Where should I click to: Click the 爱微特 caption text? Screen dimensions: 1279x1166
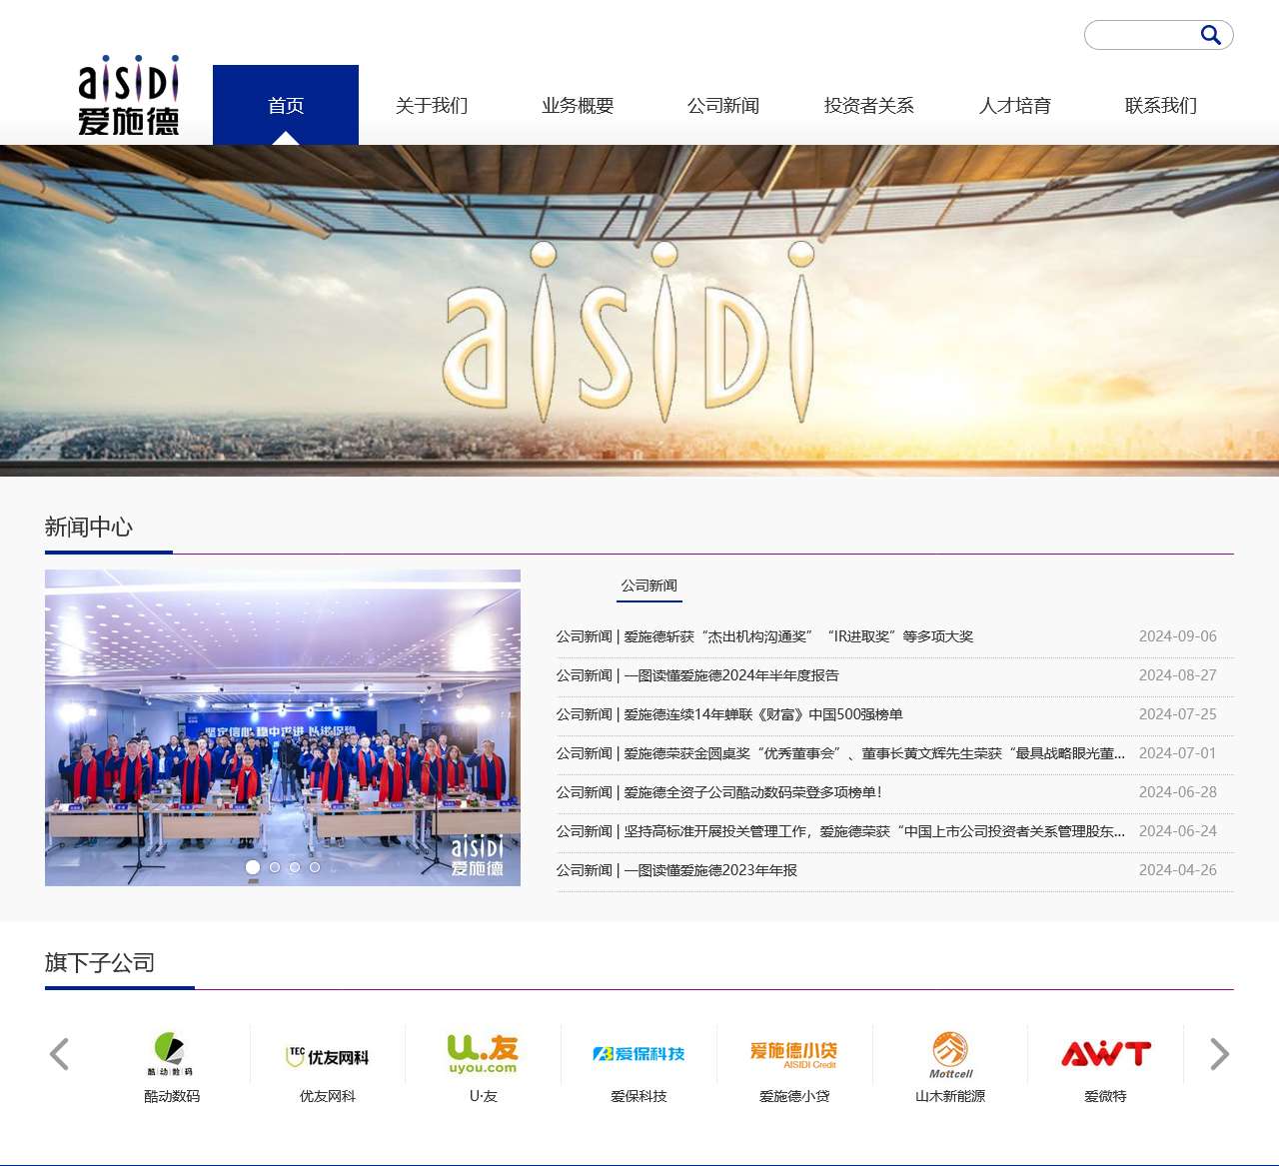pyautogui.click(x=1105, y=1096)
